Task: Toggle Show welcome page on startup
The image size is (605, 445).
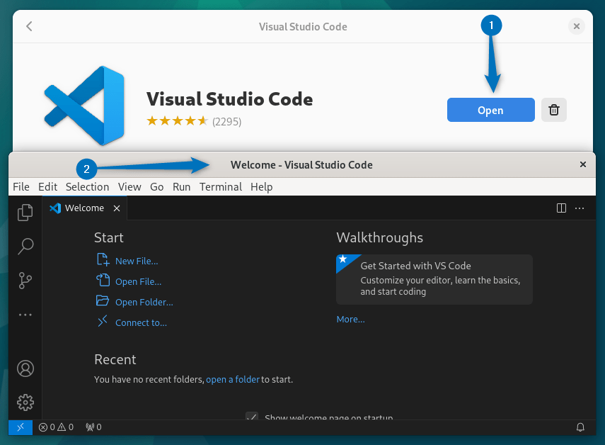Action: (x=252, y=418)
